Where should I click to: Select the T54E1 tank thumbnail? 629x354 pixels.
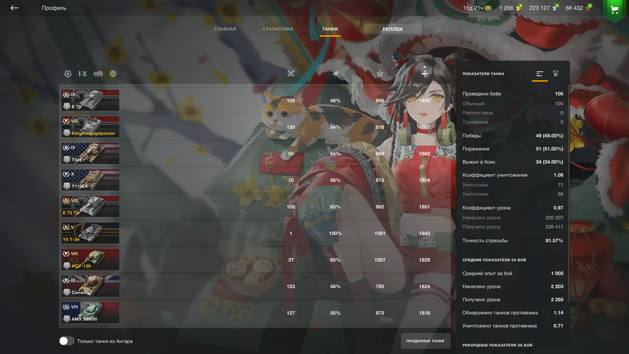[90, 153]
